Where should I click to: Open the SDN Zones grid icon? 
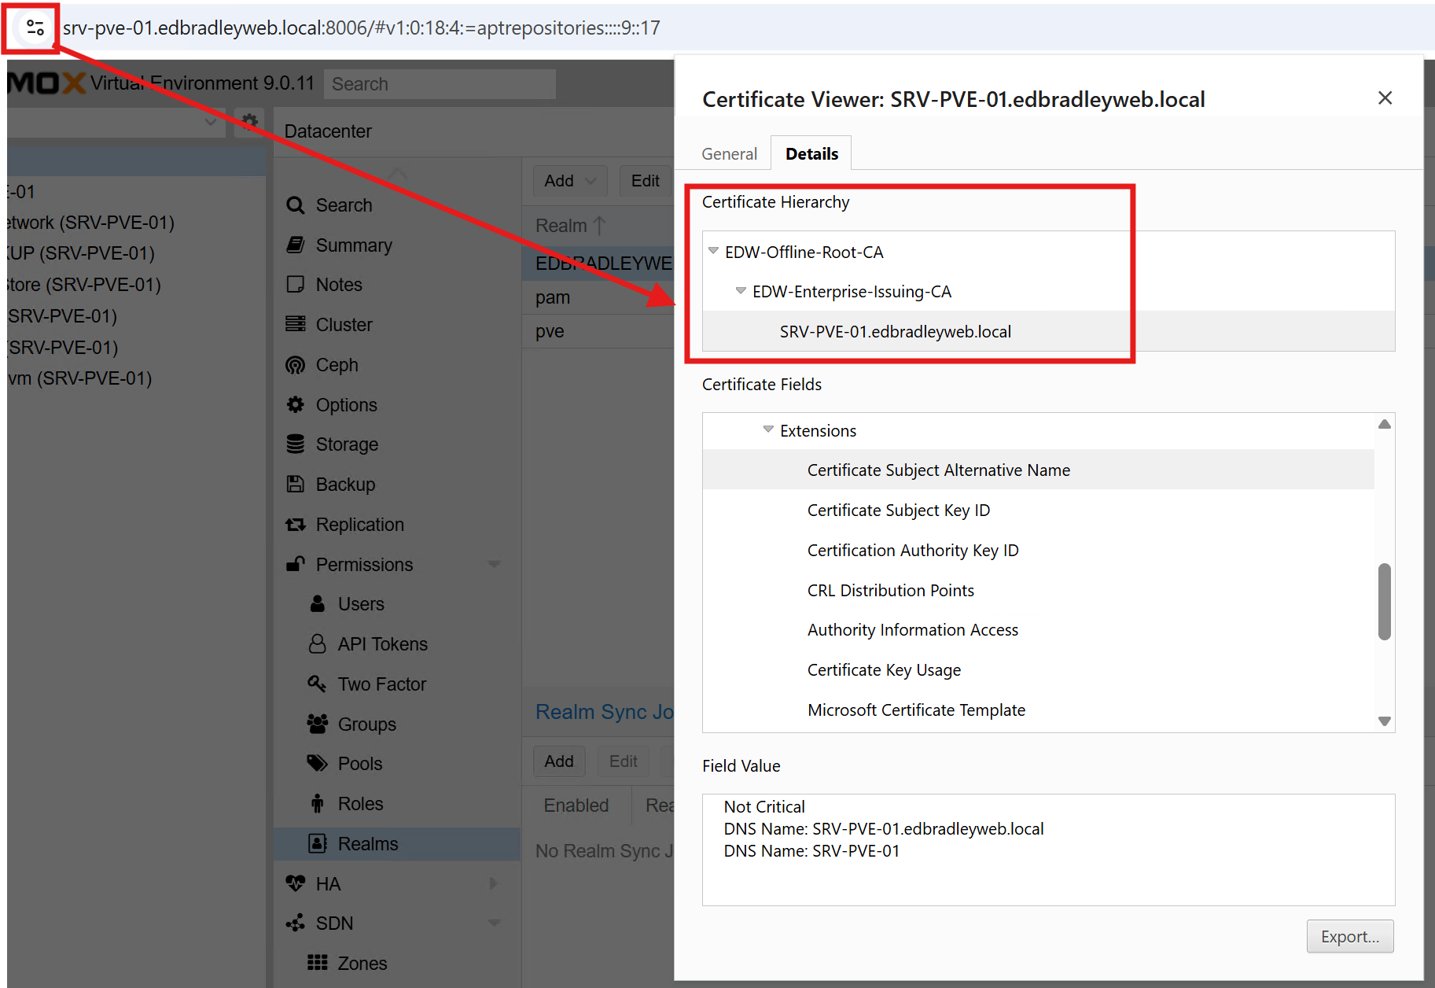point(317,963)
